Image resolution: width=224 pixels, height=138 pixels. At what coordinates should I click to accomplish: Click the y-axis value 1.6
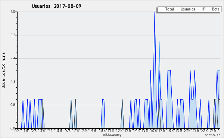pos(13,82)
